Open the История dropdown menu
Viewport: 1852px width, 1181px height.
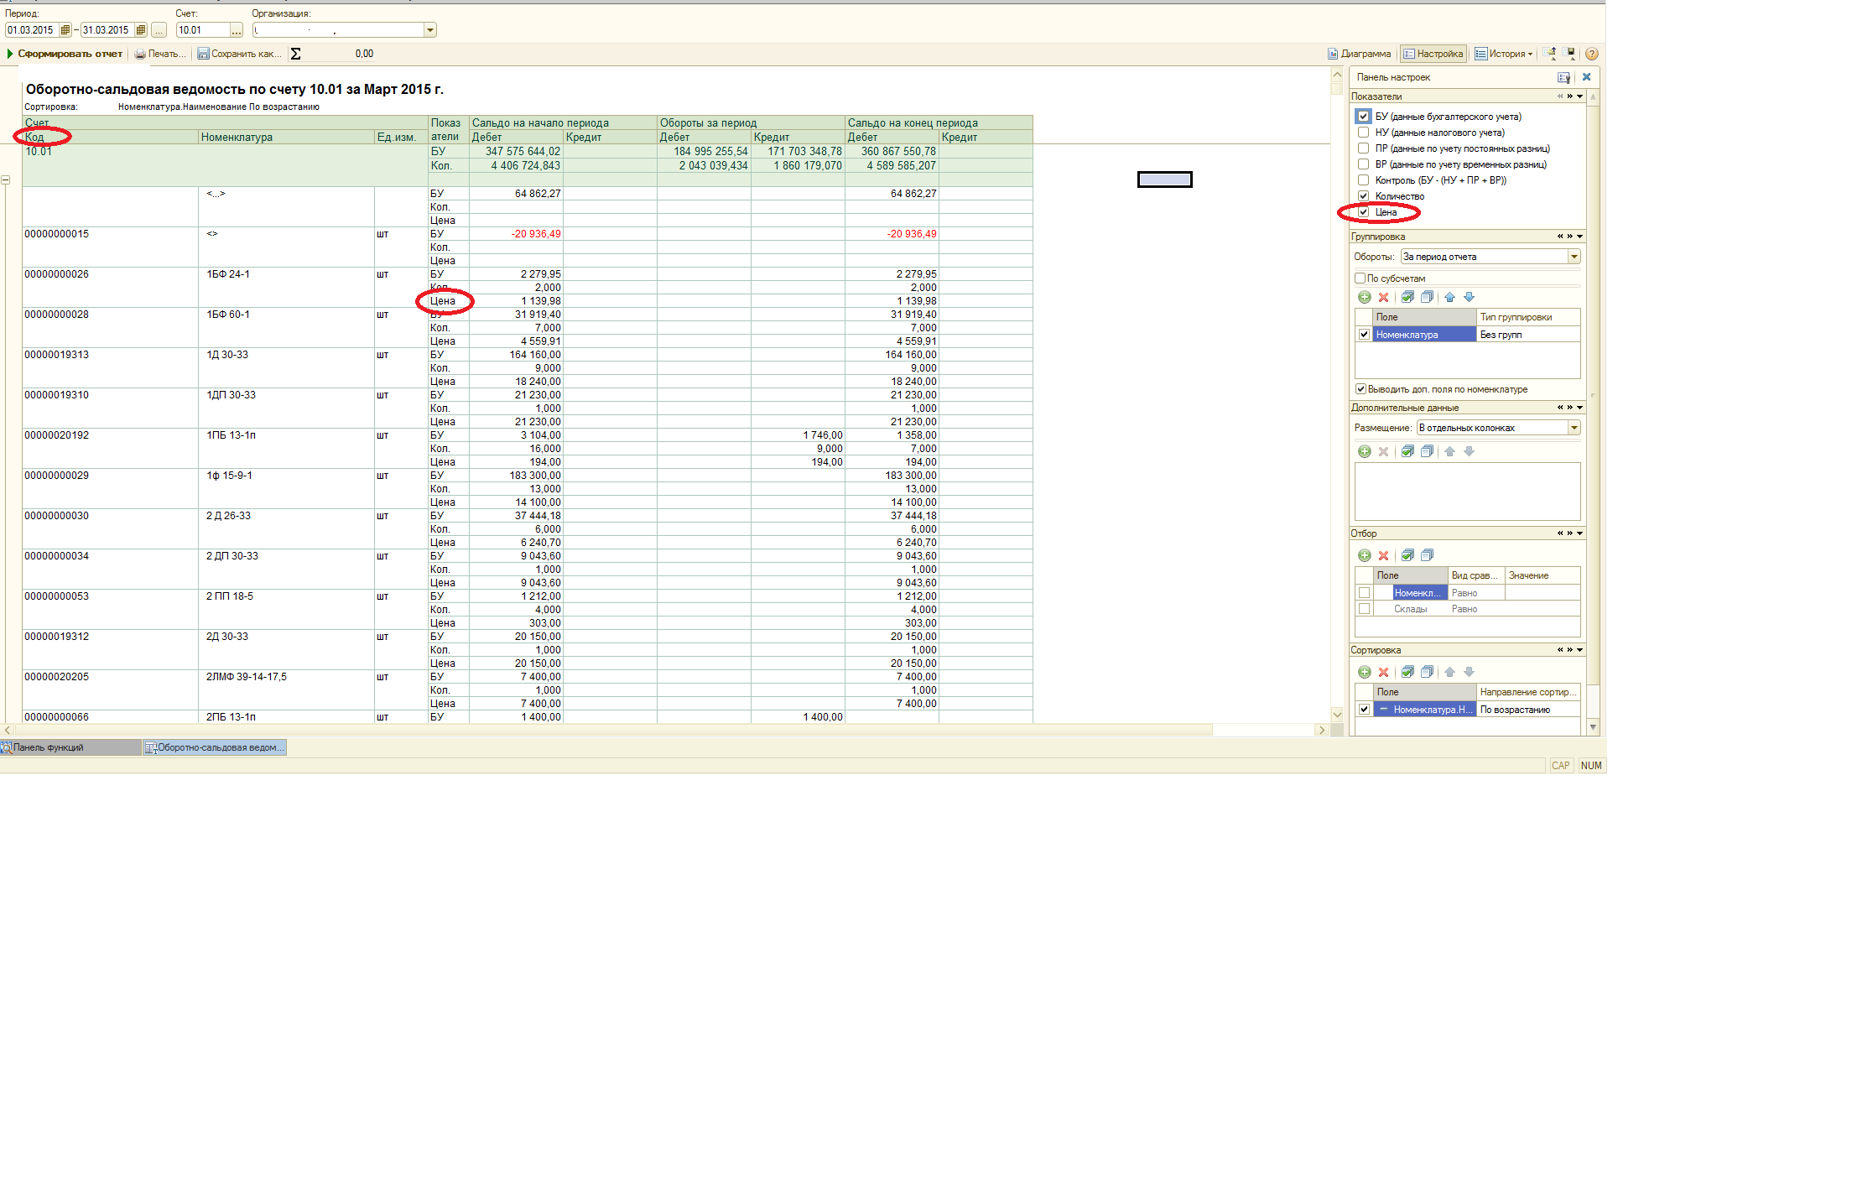[x=1505, y=54]
